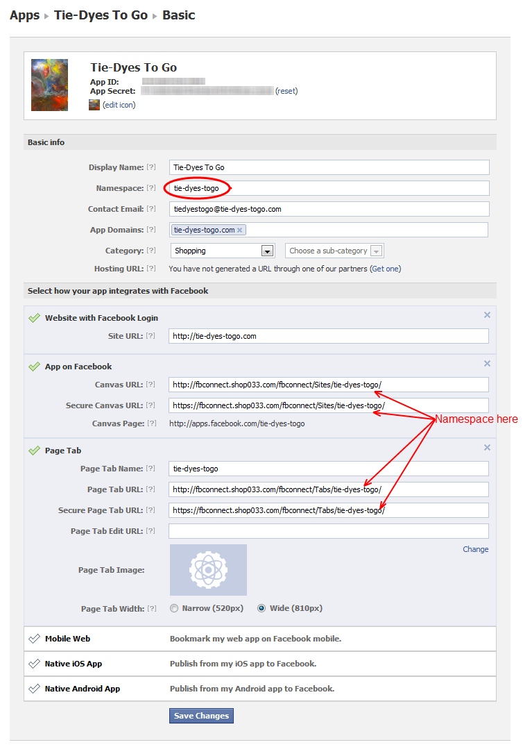Close App on Facebook section
The height and width of the screenshot is (747, 523).
click(x=487, y=364)
